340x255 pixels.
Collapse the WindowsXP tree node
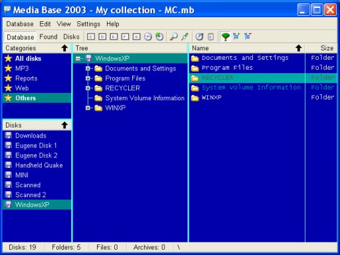(78, 58)
